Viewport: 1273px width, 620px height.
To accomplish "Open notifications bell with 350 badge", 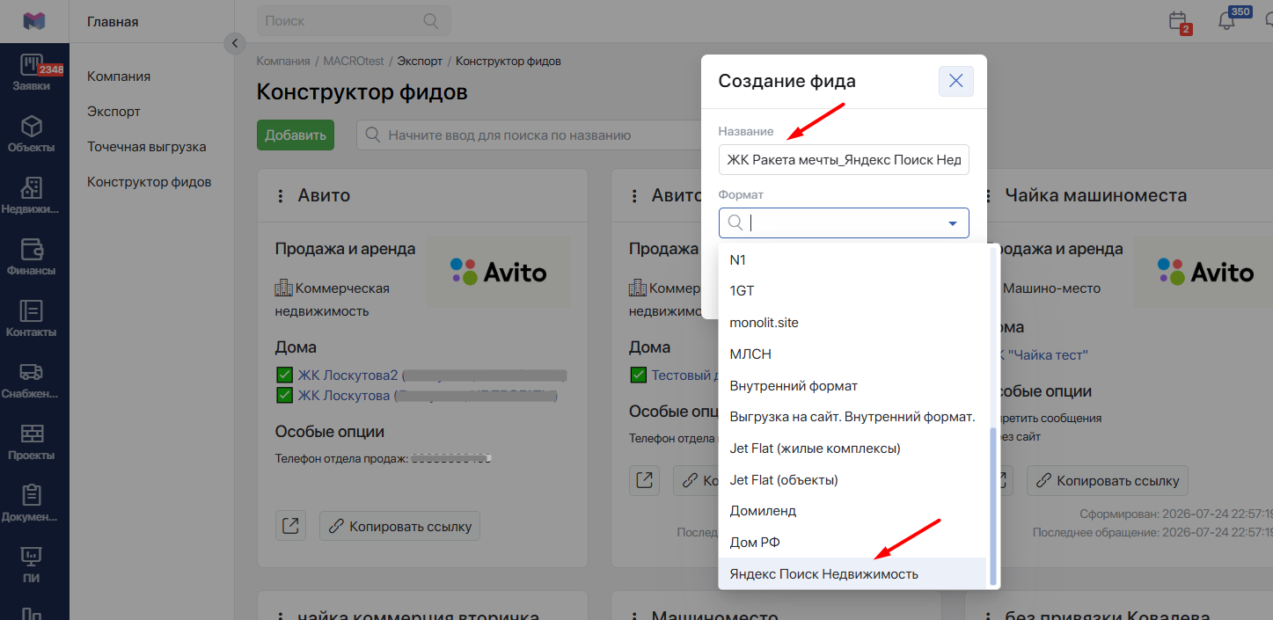I will [x=1228, y=21].
